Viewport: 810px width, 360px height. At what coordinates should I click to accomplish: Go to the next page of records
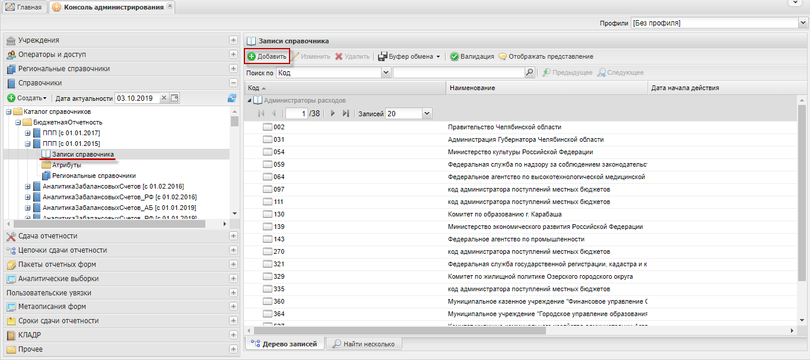tap(333, 113)
